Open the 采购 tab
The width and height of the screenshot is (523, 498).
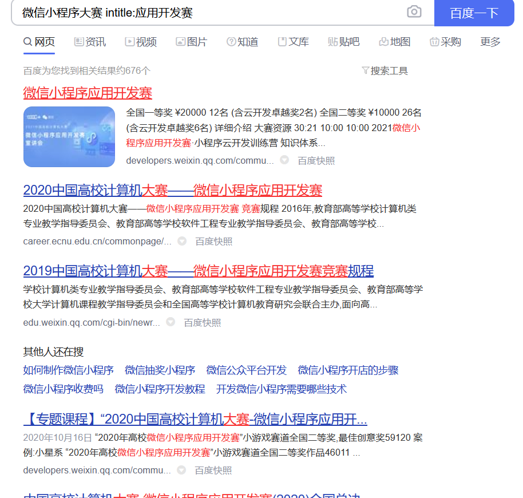click(445, 42)
